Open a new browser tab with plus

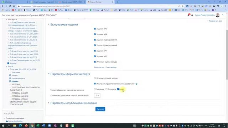(x=117, y=2)
